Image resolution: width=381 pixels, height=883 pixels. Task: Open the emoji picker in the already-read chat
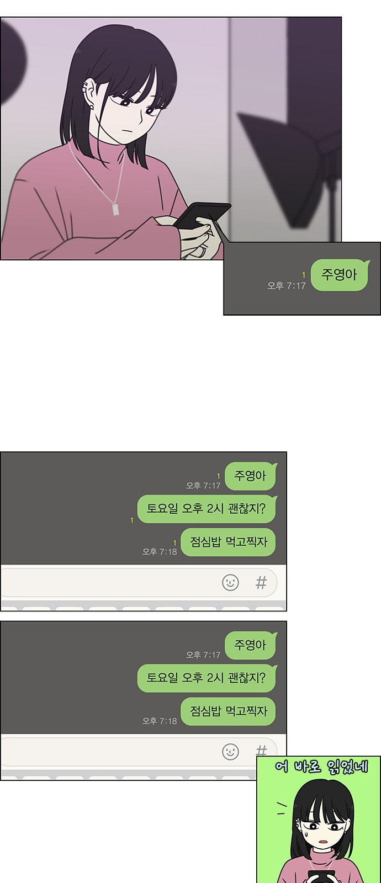point(230,752)
